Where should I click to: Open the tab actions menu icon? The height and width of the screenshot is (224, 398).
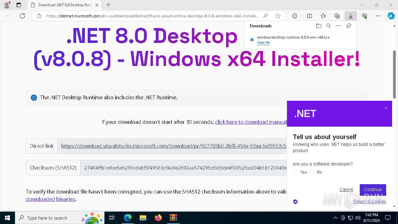[x=19, y=5]
